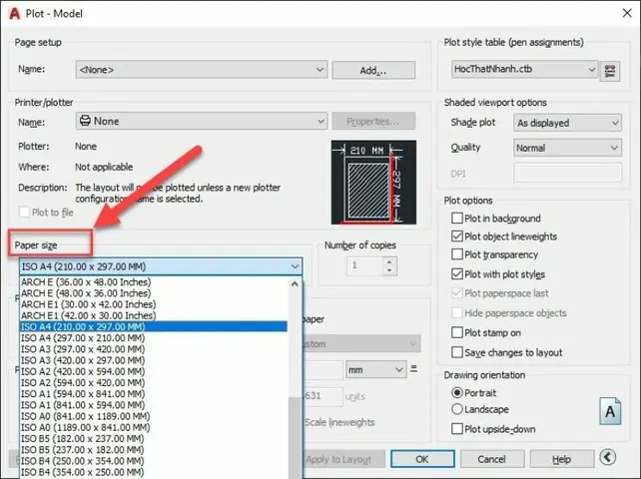Open the HocThatNhanh.ctb plot style dropdown

coord(525,69)
